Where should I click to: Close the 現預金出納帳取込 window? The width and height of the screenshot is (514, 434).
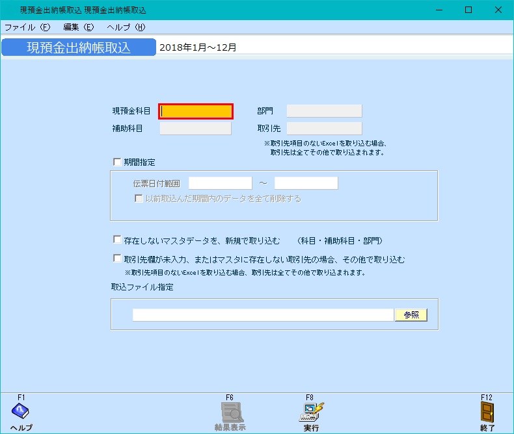498,10
